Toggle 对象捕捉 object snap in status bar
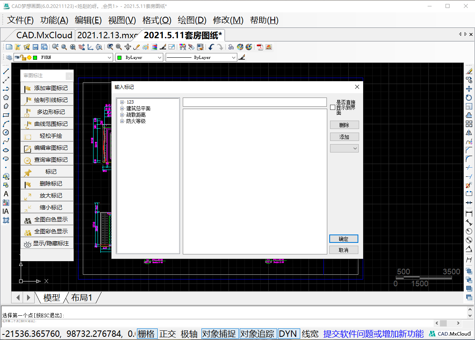 pos(220,334)
